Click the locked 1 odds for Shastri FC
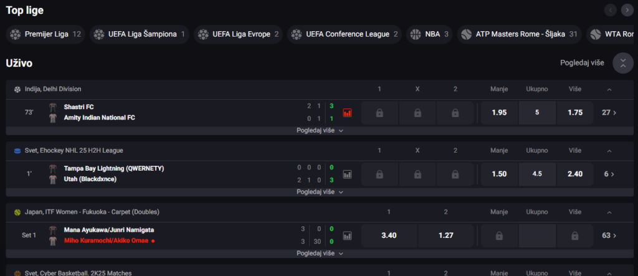Image resolution: width=638 pixels, height=276 pixels. 379,113
